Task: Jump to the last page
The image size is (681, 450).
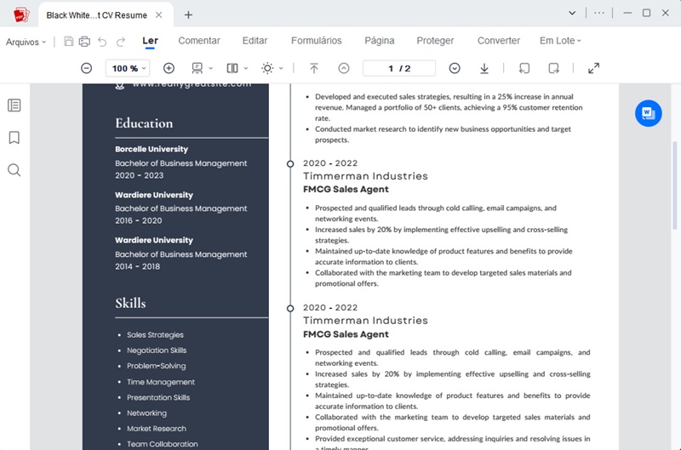Action: pos(484,68)
